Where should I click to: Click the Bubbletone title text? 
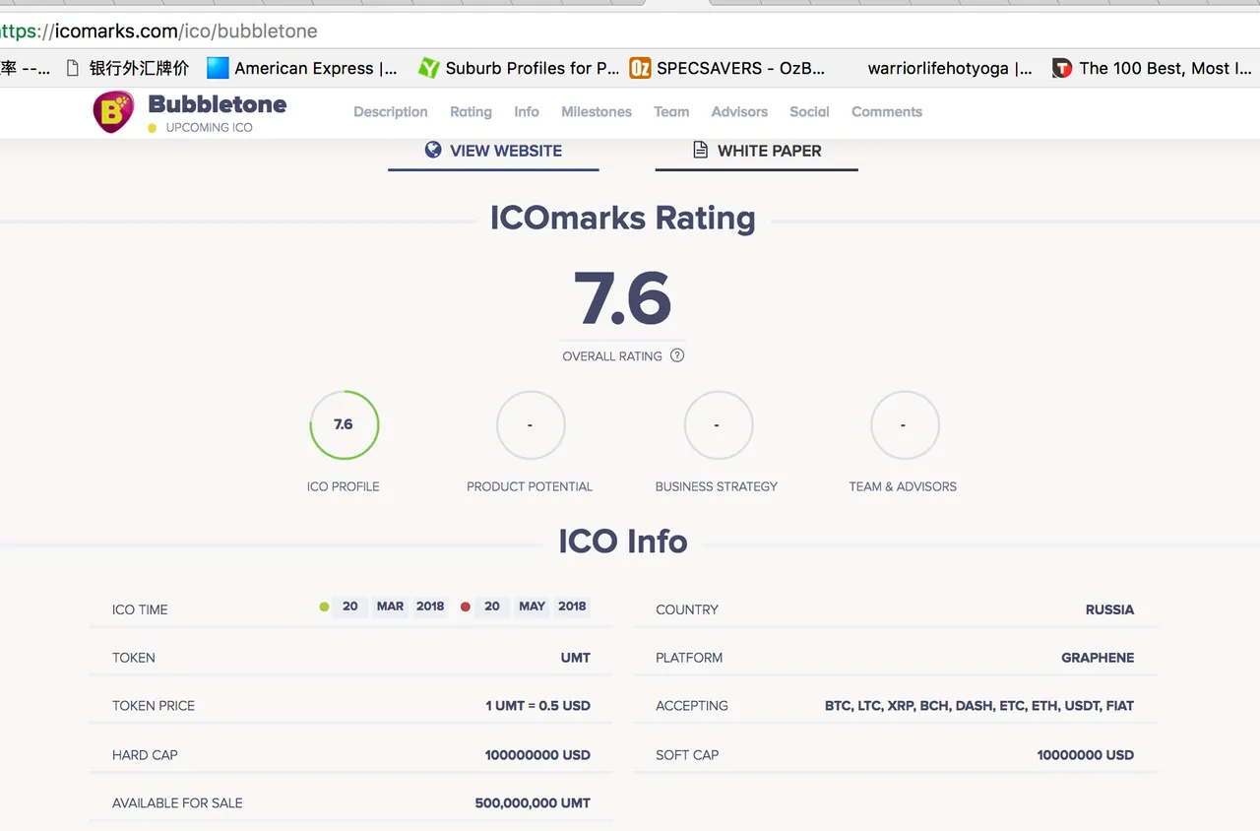218,103
